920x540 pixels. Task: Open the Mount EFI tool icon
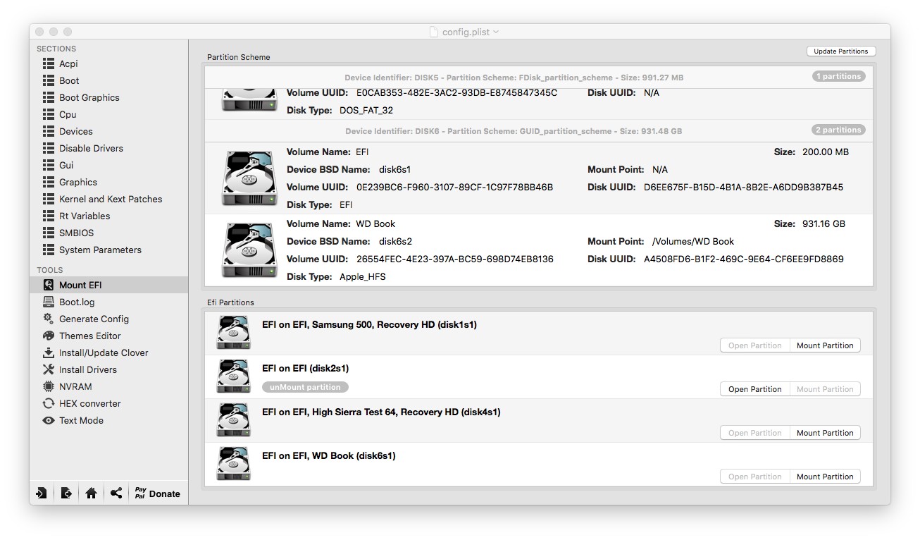click(x=49, y=285)
